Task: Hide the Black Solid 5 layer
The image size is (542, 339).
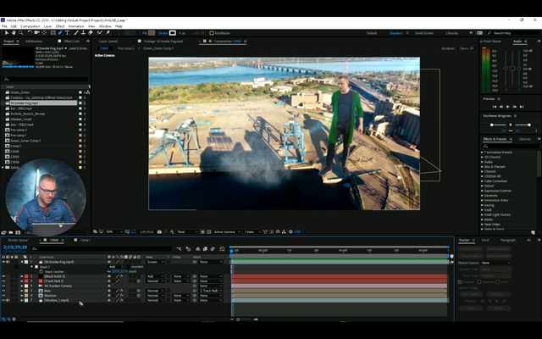Action: pos(3,276)
